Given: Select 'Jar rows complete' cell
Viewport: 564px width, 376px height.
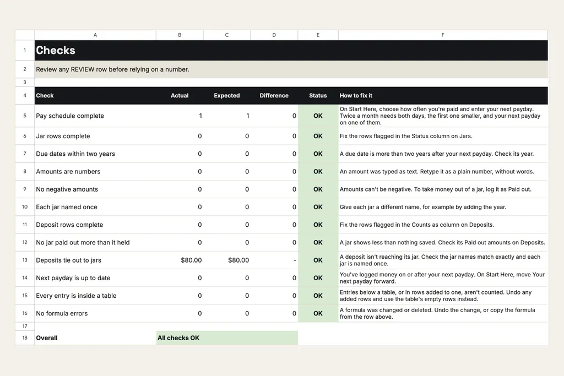Looking at the screenshot, I should (x=95, y=136).
